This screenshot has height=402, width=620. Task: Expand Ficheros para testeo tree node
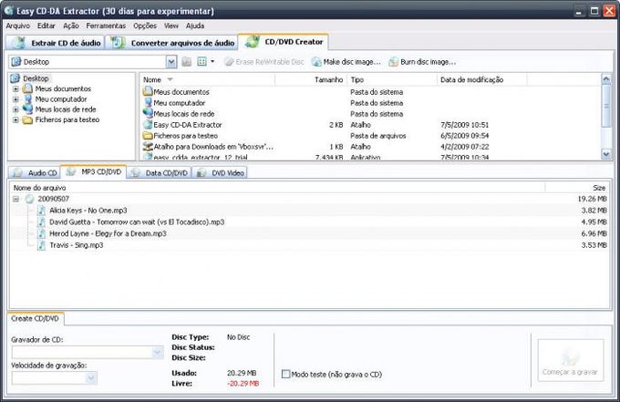click(x=15, y=119)
